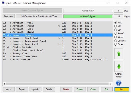This screenshot has height=93, width=131.
Task: Click the Edit button
Action: tap(106, 89)
